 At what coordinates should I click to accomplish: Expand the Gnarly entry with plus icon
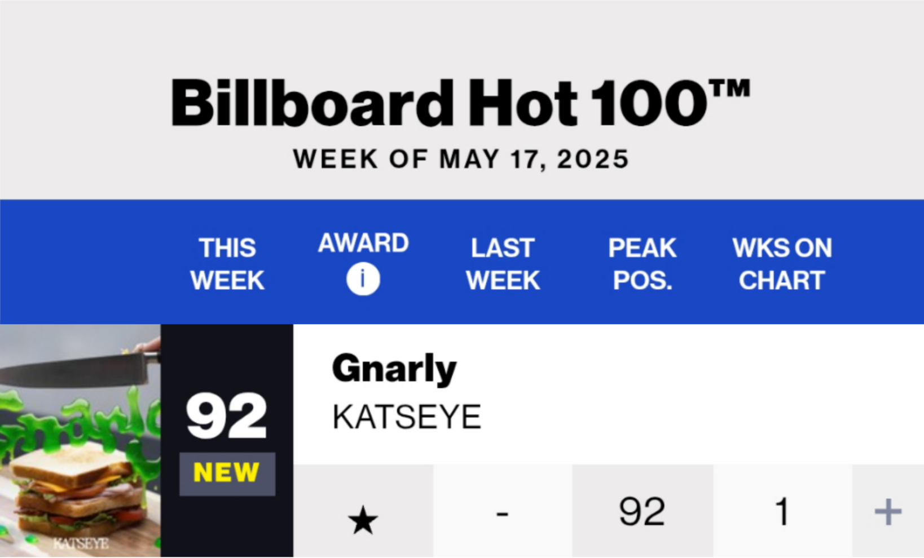point(888,512)
